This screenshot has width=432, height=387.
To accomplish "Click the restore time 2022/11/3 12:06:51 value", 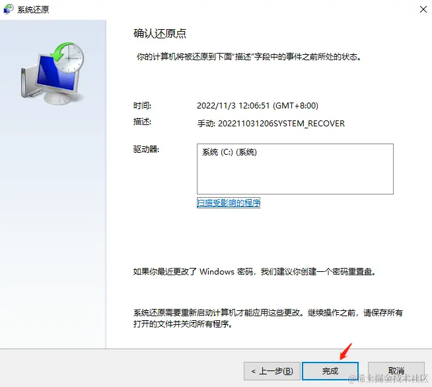I will [x=258, y=106].
